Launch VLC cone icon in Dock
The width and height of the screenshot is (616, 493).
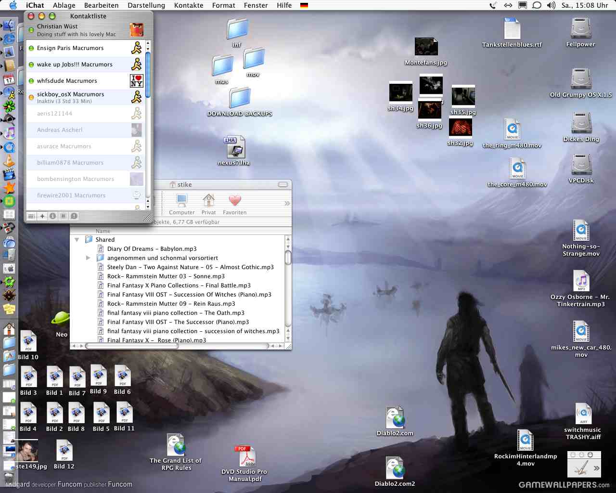click(x=9, y=161)
